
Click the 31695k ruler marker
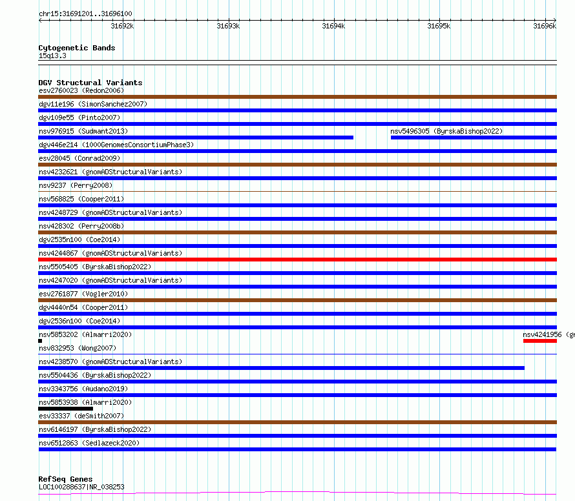[x=439, y=26]
